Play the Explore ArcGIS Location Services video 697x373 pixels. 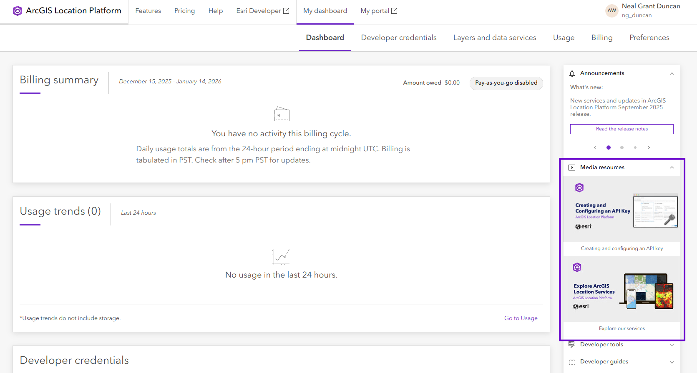pyautogui.click(x=622, y=289)
